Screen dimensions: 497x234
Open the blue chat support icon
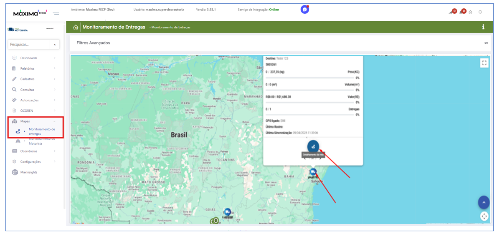[305, 10]
